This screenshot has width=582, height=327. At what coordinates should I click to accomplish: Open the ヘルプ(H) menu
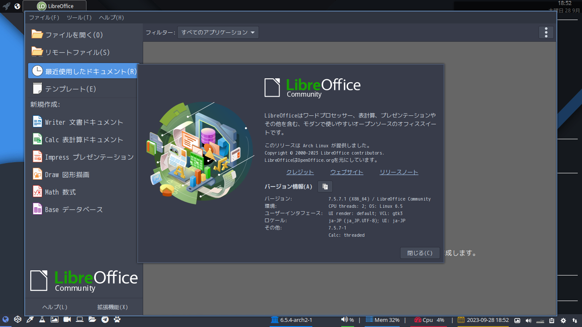(x=112, y=17)
